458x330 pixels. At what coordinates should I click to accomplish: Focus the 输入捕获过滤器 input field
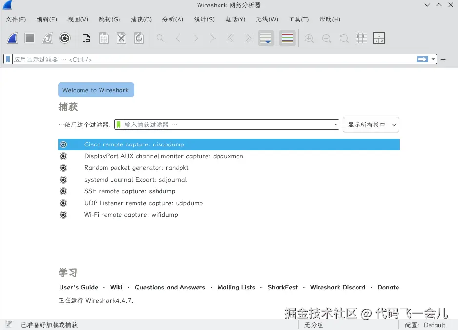pyautogui.click(x=228, y=124)
